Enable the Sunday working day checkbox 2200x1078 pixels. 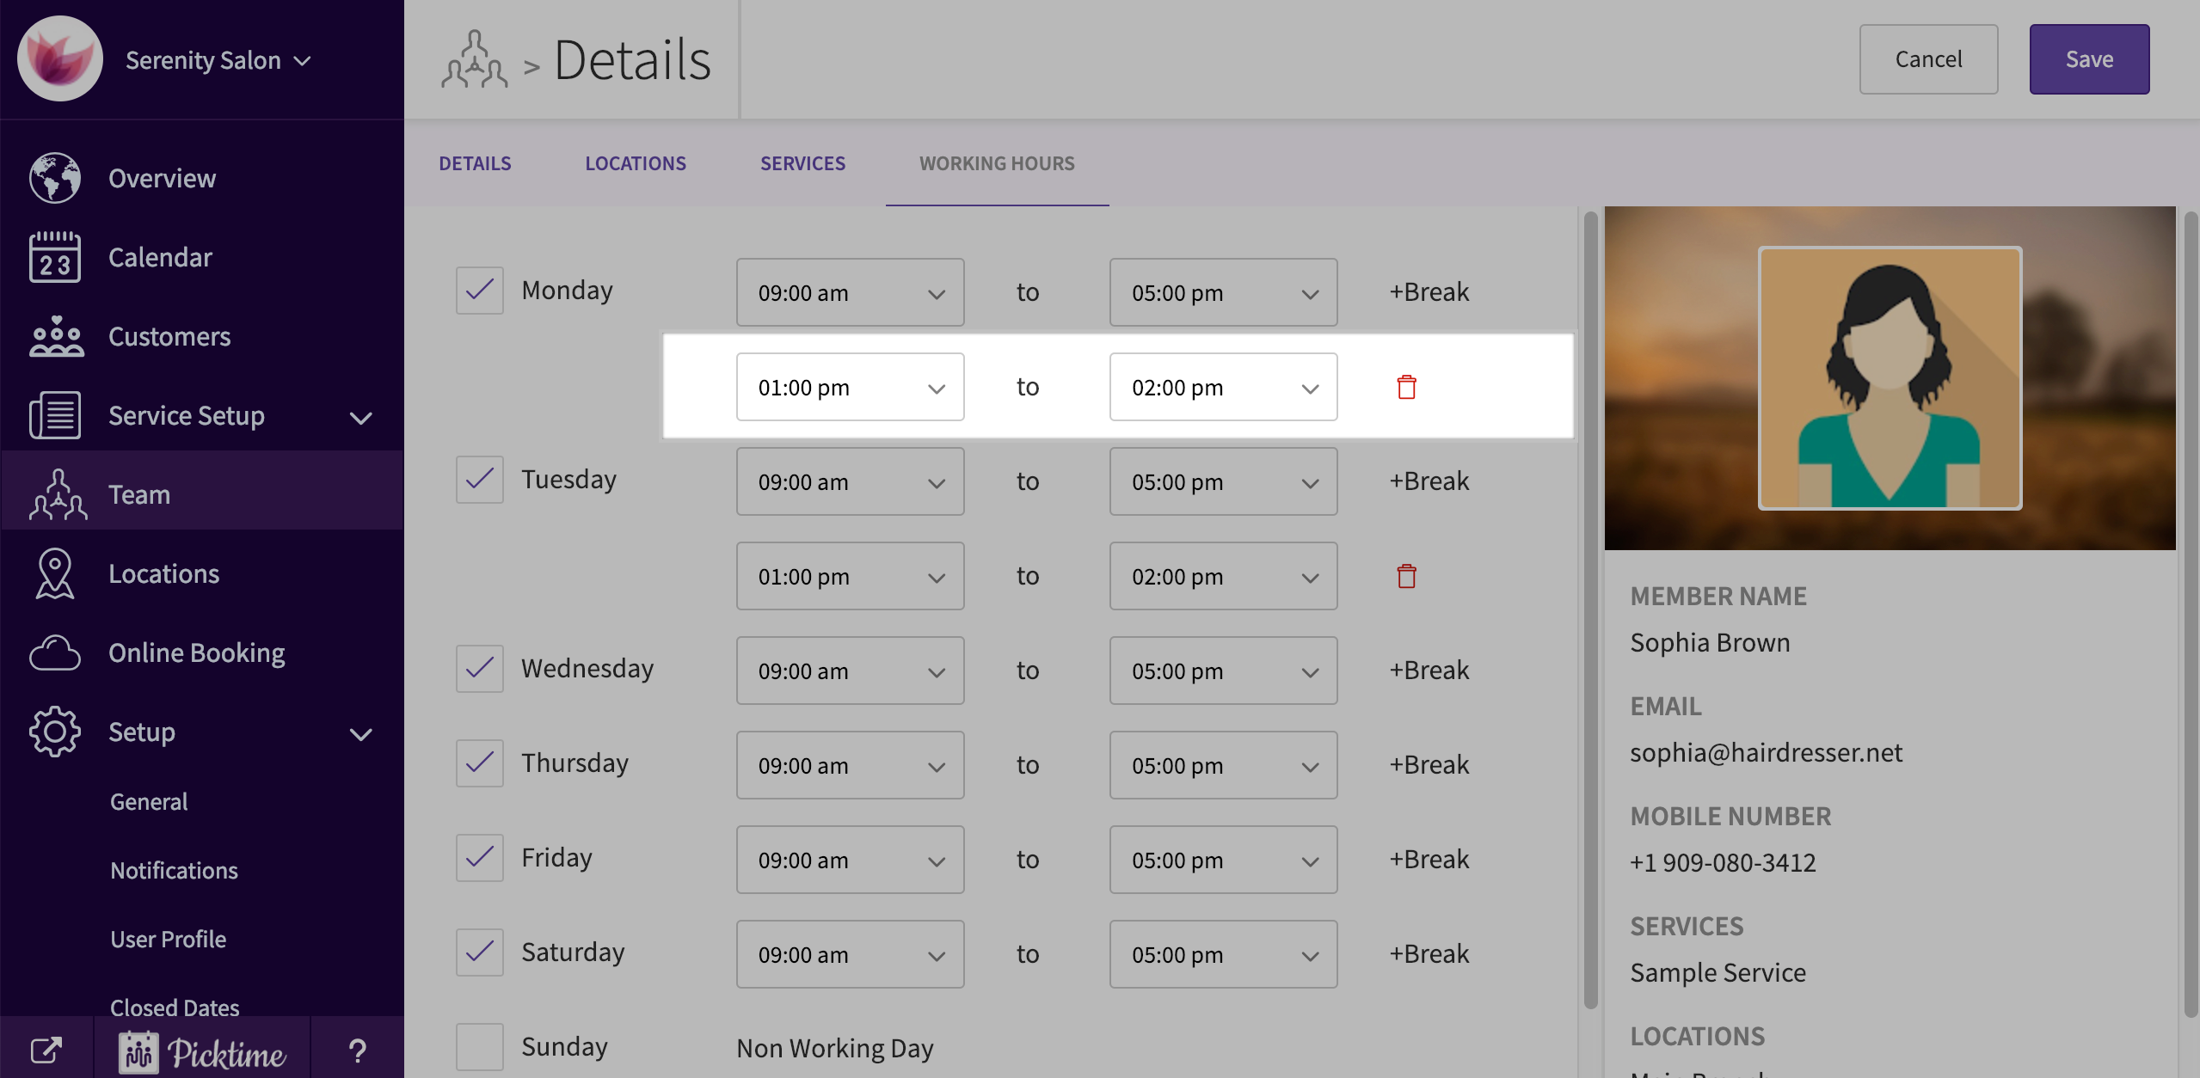(479, 1046)
